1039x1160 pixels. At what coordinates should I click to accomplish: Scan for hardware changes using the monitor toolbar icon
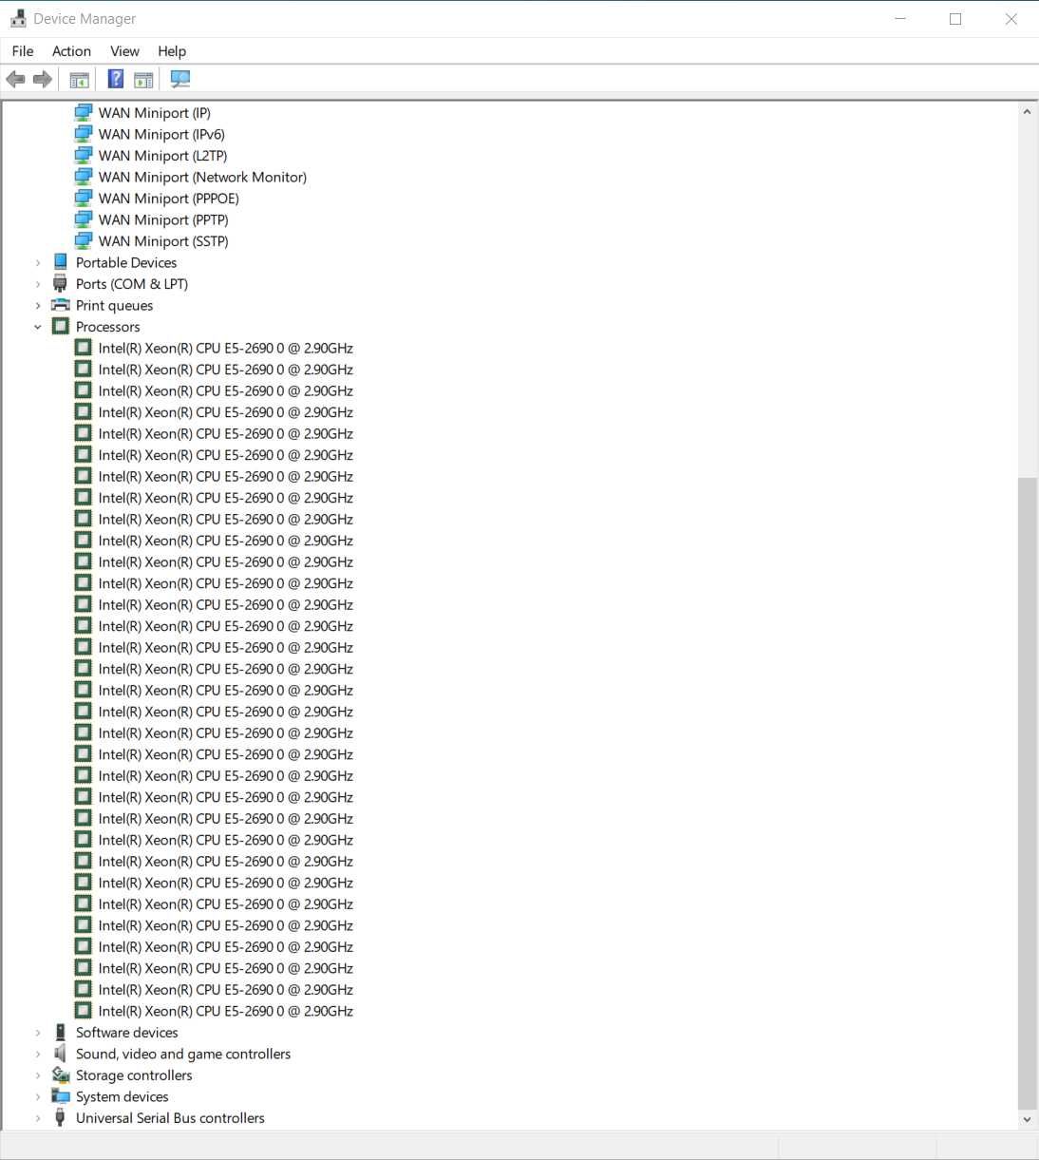pos(180,80)
